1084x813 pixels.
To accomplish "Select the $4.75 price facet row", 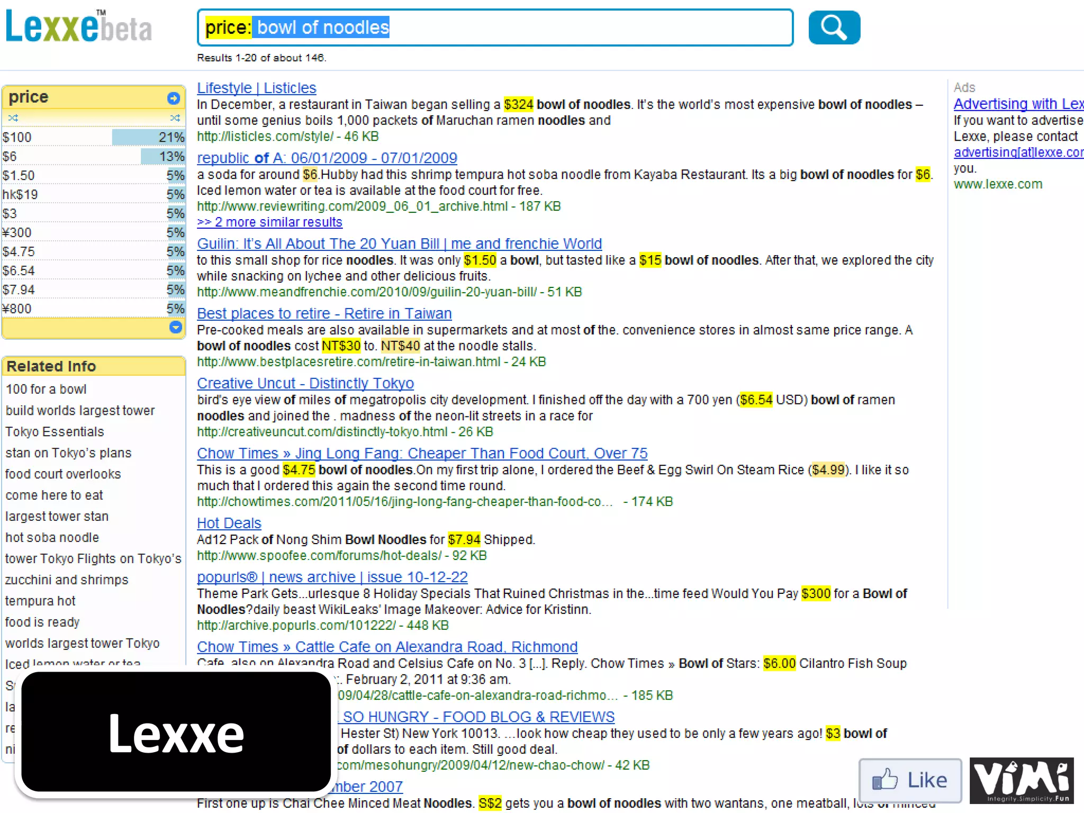I will click(94, 251).
